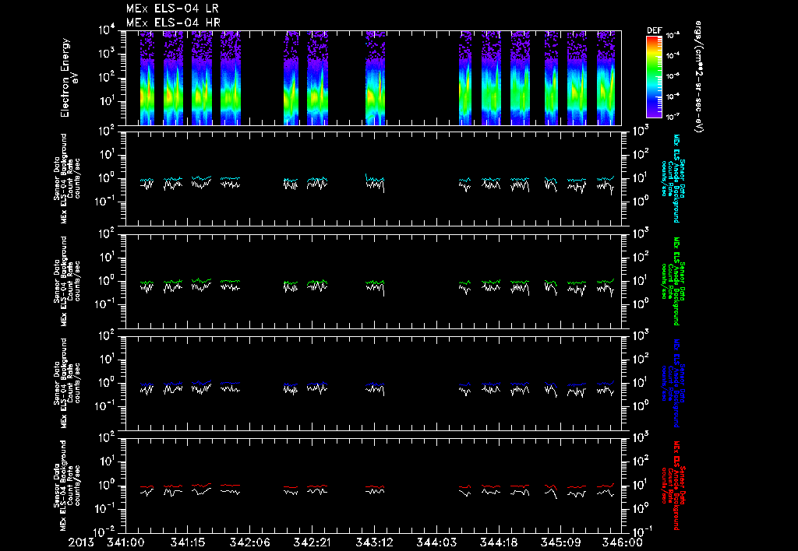Click the DEF label above the color bar
The image size is (798, 551).
tap(654, 30)
